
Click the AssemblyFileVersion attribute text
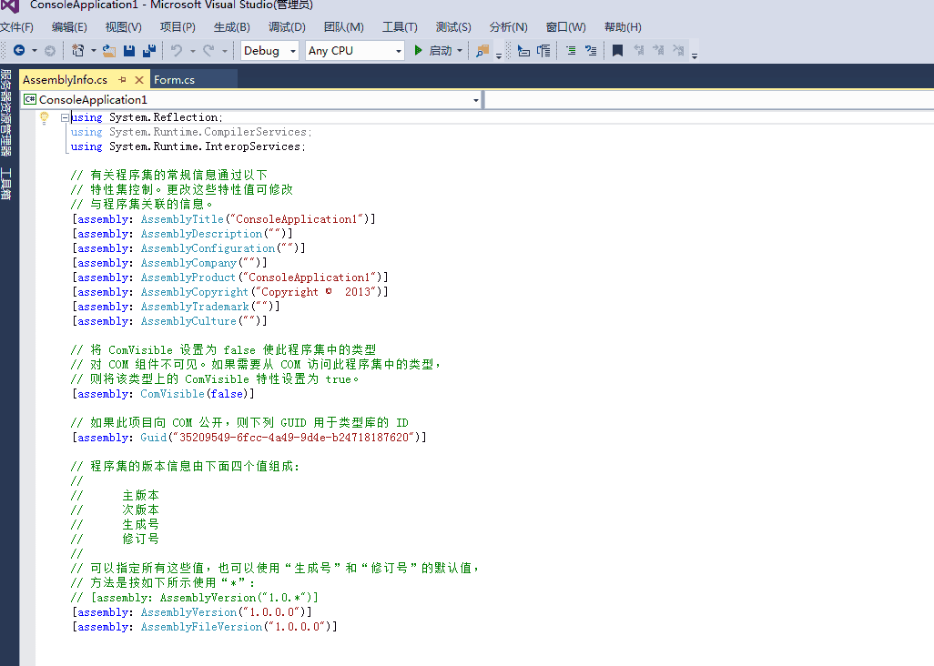(205, 627)
